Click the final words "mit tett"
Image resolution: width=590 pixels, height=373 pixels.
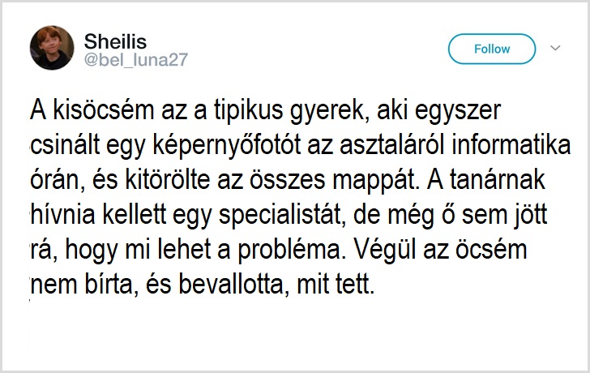[336, 285]
